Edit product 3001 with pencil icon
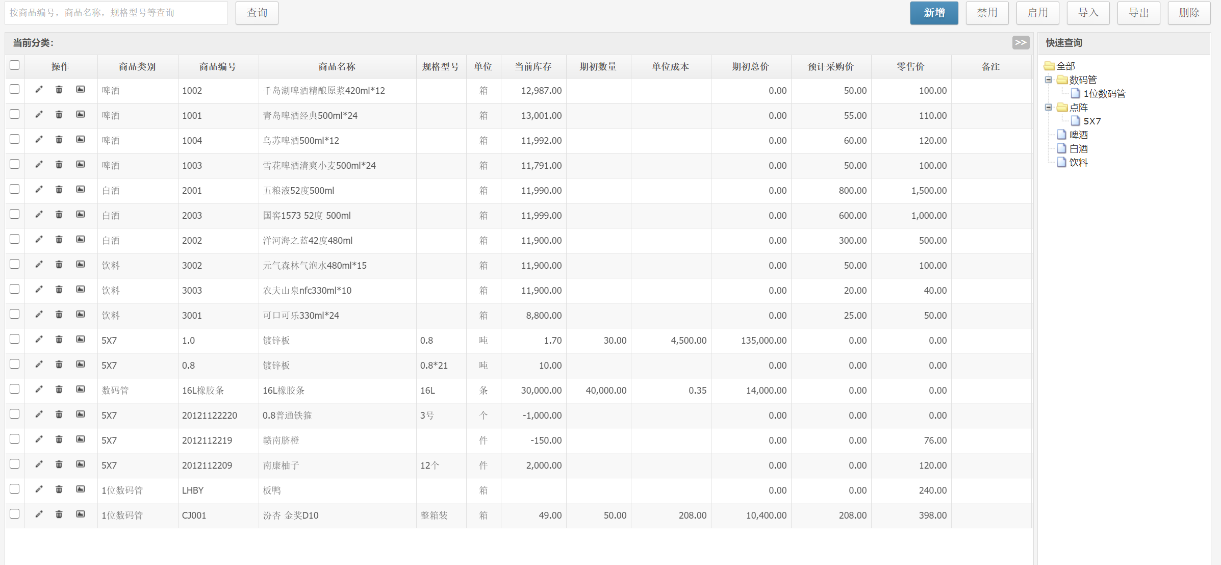The height and width of the screenshot is (565, 1221). [39, 315]
